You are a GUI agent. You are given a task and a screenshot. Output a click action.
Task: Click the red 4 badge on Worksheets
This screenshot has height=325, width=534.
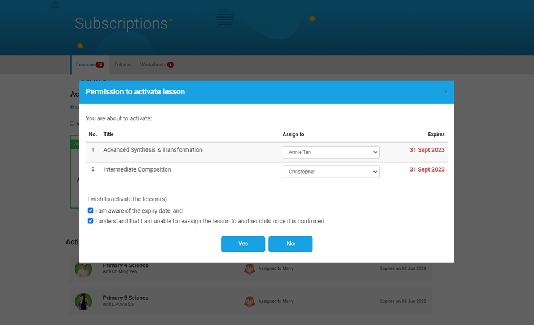170,65
